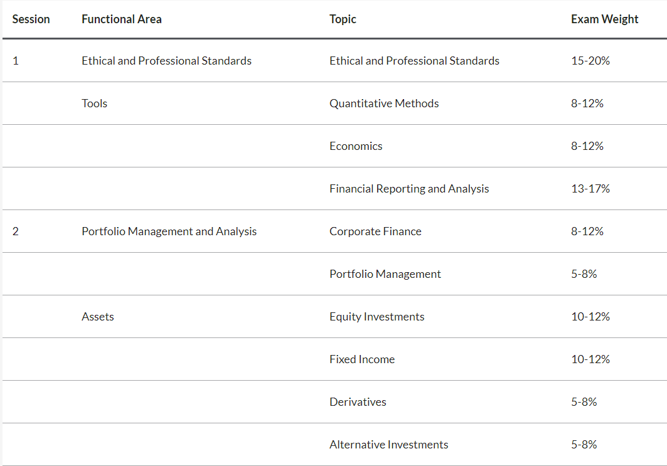Select the Derivatives topic cell
Viewport: 667px width, 466px height.
click(358, 402)
